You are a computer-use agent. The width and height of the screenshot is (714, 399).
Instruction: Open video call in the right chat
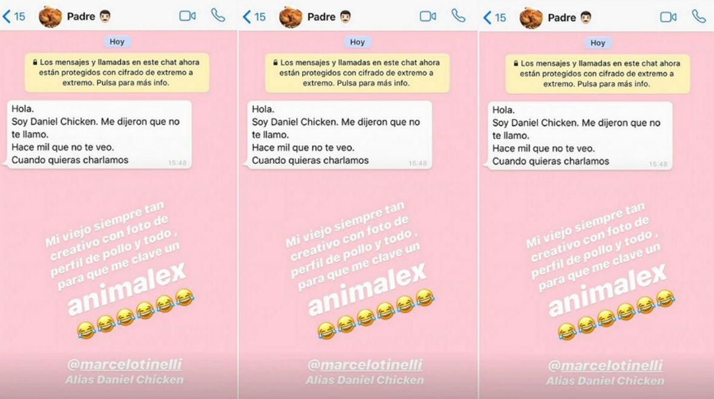click(x=668, y=18)
